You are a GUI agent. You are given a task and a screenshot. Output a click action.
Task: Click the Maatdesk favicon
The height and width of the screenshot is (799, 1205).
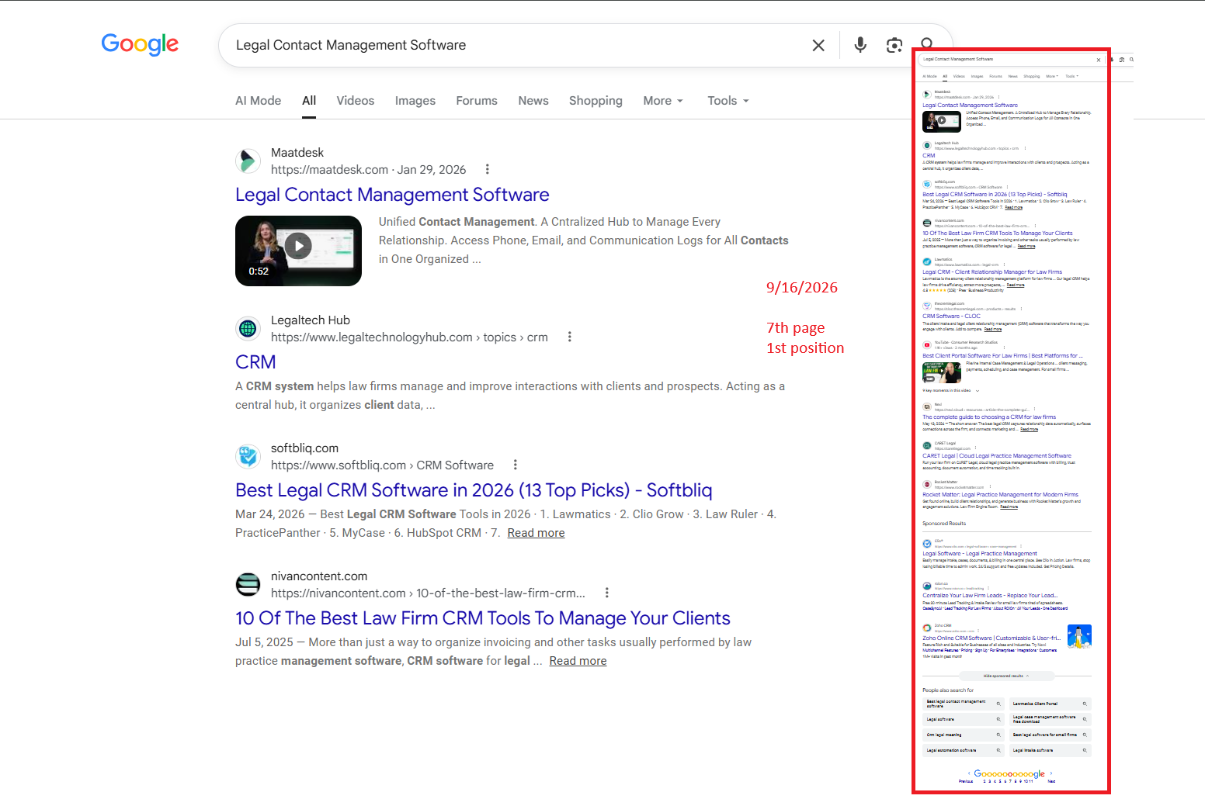tap(248, 161)
